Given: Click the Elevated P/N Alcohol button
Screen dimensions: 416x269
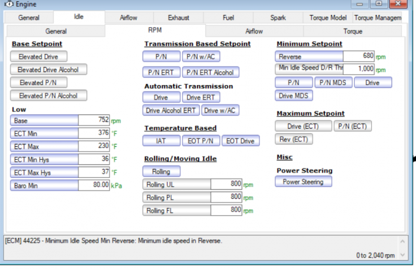Looking at the screenshot, I should tap(48, 96).
